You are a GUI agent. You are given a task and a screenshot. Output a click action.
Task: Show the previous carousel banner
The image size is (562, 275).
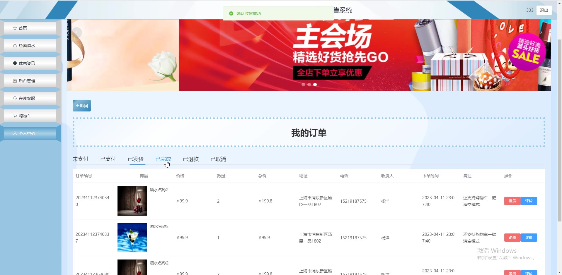77,32
